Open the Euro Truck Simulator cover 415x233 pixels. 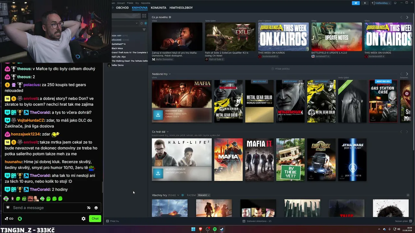[321, 160]
